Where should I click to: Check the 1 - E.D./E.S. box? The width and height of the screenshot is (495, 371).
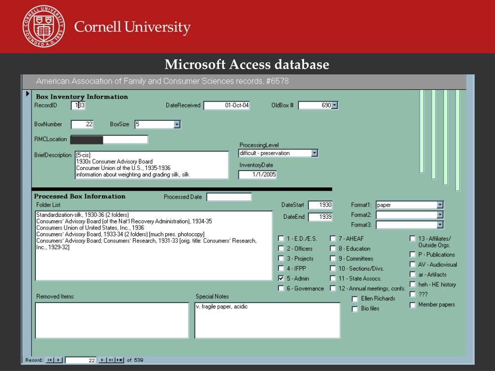(281, 239)
